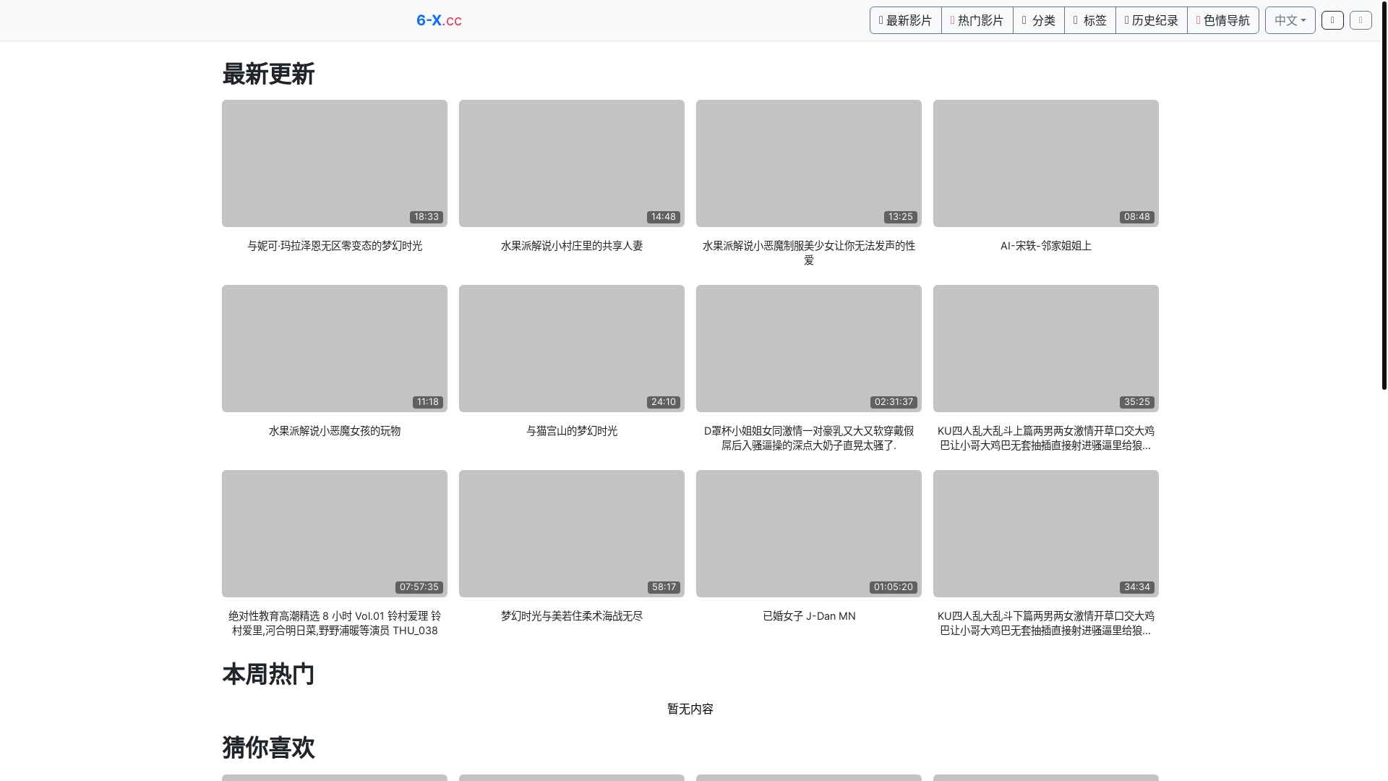Viewport: 1388px width, 781px height.
Task: Click the title ending in THU_038
Action: [x=335, y=623]
